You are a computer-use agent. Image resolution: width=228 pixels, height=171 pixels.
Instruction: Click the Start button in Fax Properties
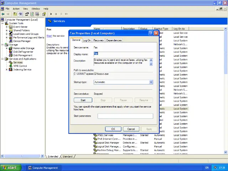[83, 100]
